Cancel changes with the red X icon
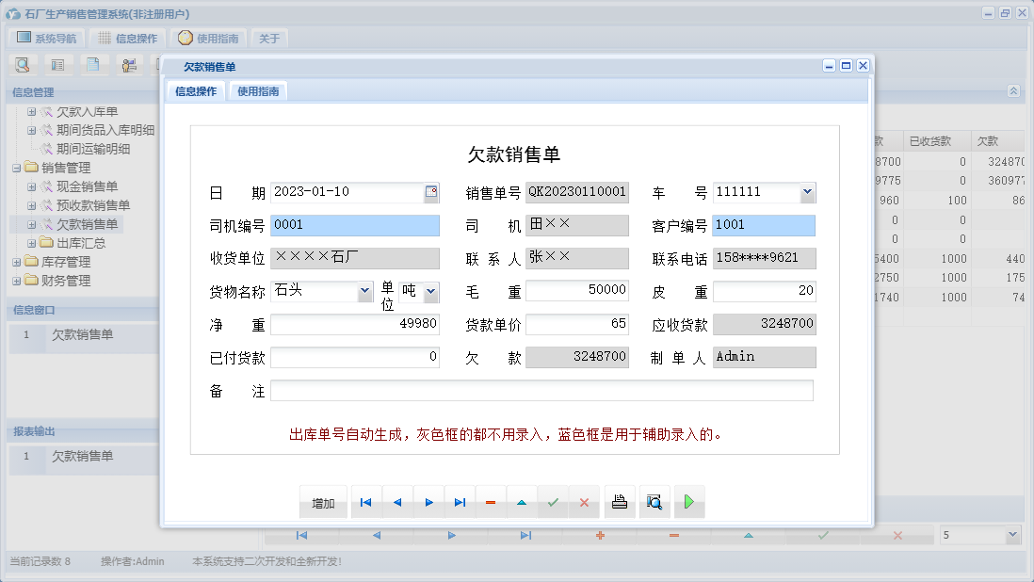The image size is (1034, 582). click(584, 502)
